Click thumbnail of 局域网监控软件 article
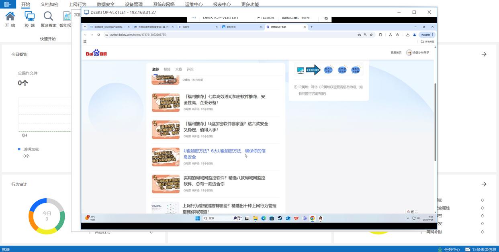499x252 pixels. [166, 184]
